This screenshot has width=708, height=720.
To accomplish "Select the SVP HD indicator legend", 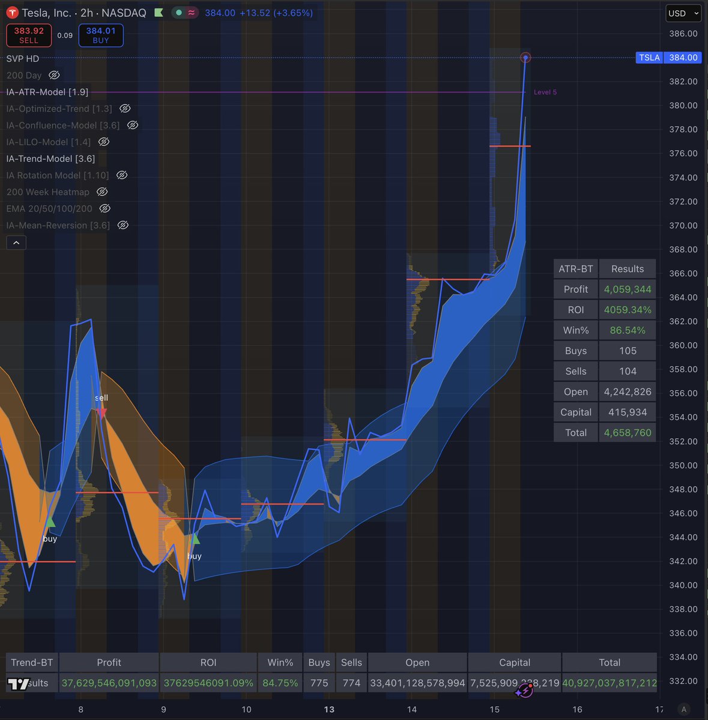I will (23, 59).
